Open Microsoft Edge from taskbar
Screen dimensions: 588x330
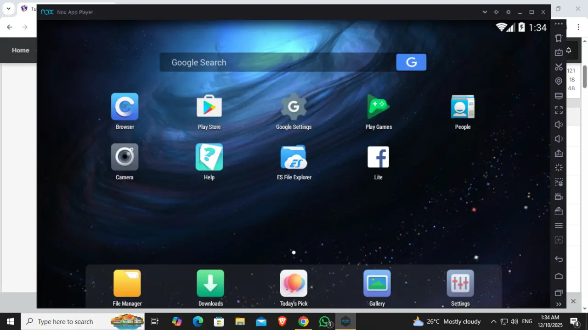coord(198,321)
